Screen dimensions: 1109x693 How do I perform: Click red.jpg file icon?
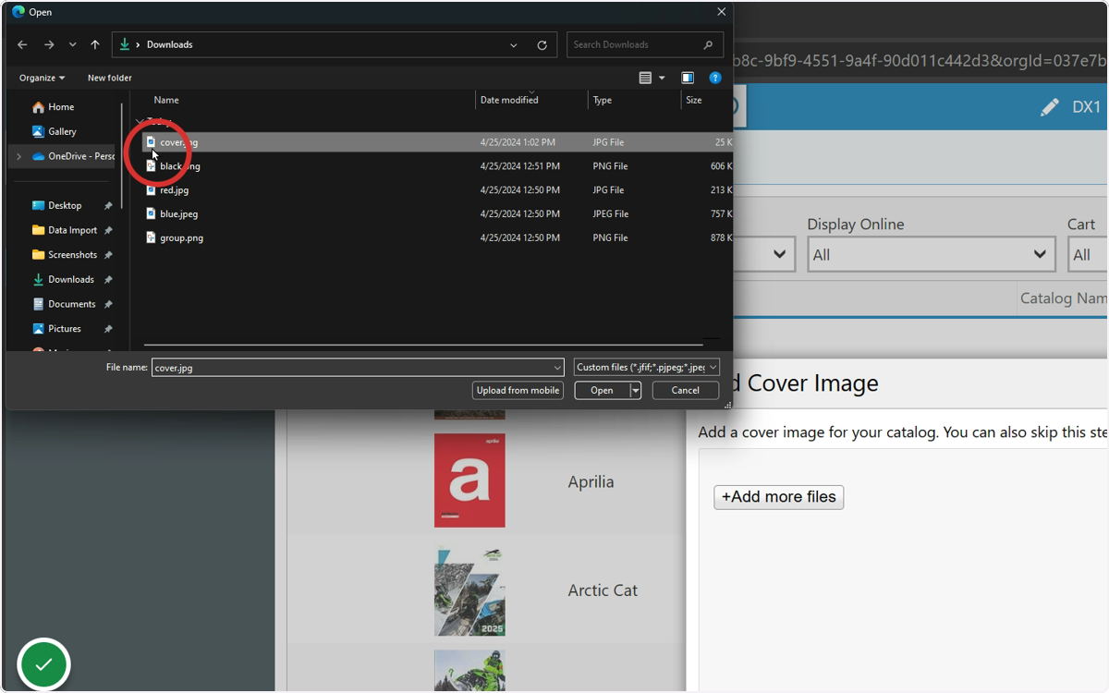[x=152, y=190]
